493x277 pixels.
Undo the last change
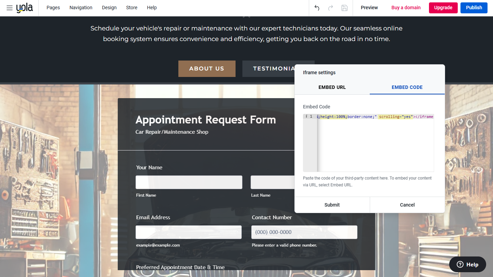pyautogui.click(x=316, y=8)
